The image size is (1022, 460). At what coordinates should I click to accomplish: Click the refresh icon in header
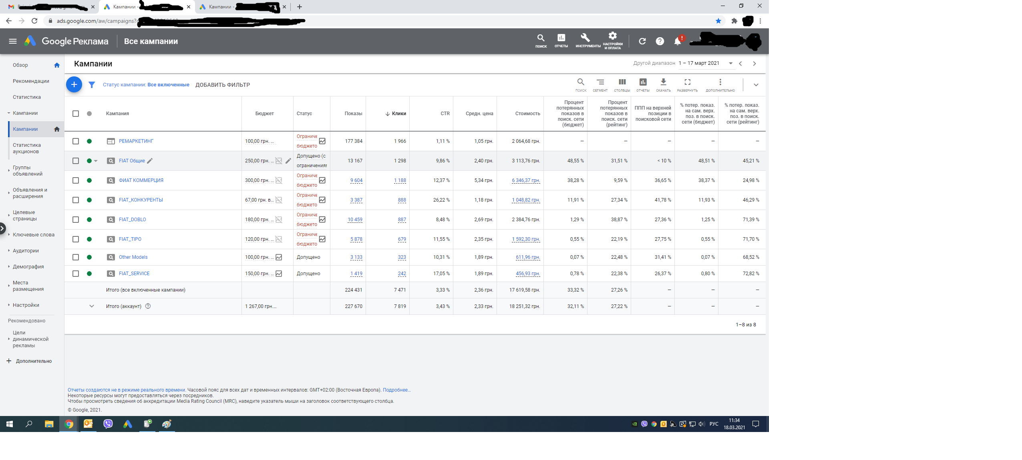tap(642, 41)
